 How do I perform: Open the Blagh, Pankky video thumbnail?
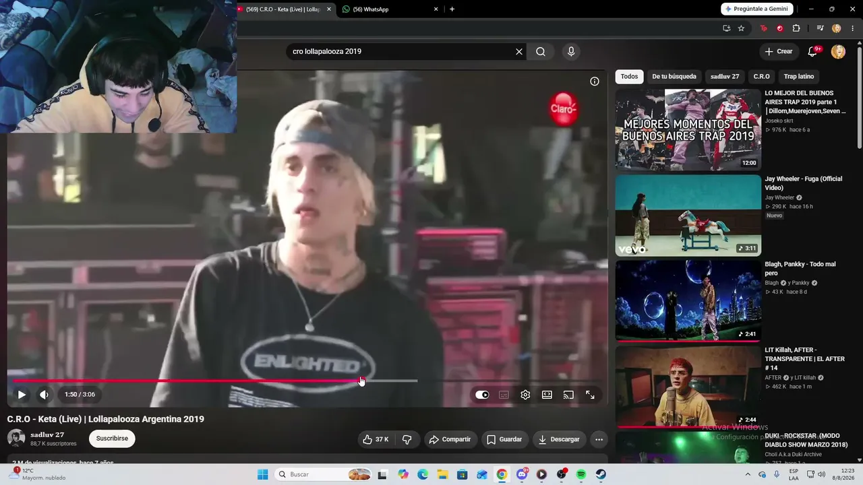[688, 300]
